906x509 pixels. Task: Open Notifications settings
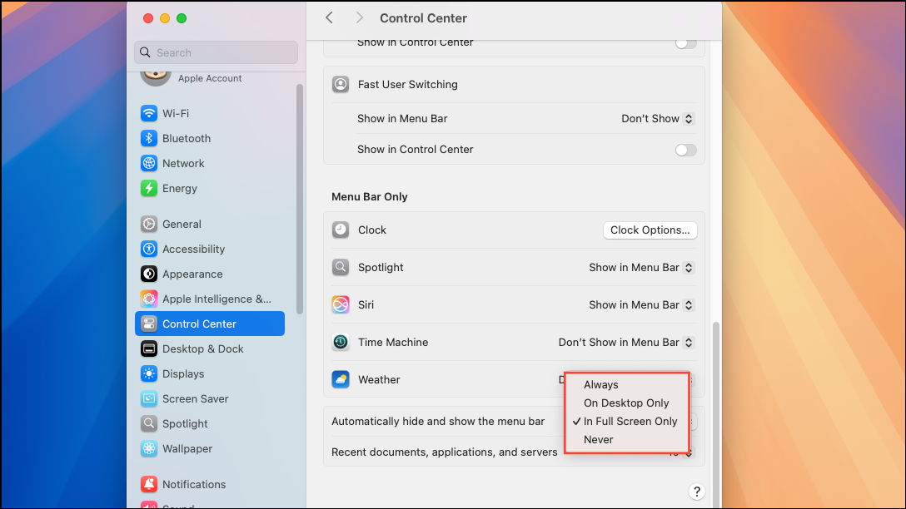193,484
